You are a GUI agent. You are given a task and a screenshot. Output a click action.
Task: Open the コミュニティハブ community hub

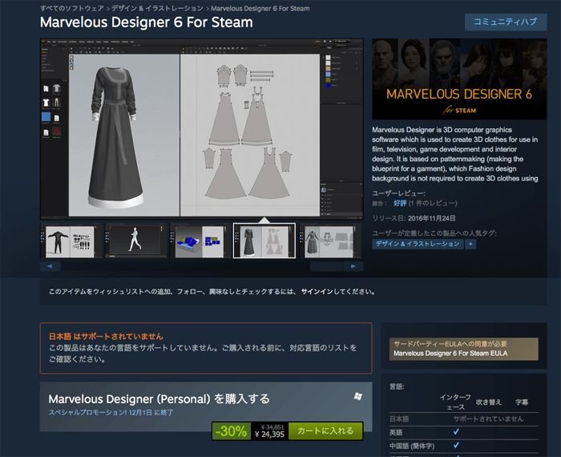click(506, 22)
